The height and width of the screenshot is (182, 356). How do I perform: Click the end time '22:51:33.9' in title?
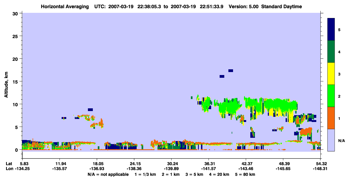(x=211, y=7)
